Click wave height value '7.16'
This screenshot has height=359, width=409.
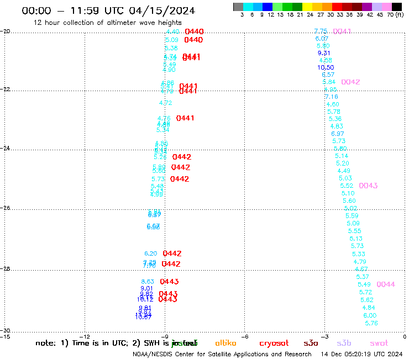click(332, 97)
